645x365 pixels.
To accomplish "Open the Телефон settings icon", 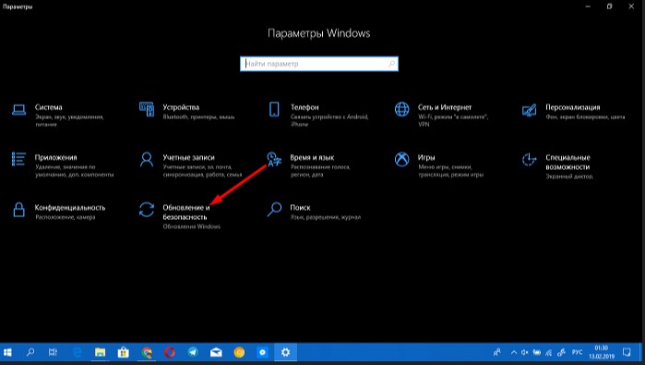I will click(x=274, y=110).
